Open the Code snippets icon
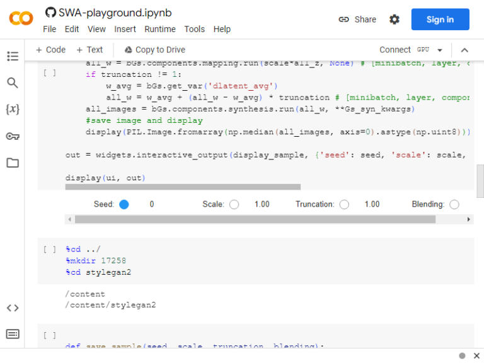This screenshot has height=363, width=484. coord(13,308)
